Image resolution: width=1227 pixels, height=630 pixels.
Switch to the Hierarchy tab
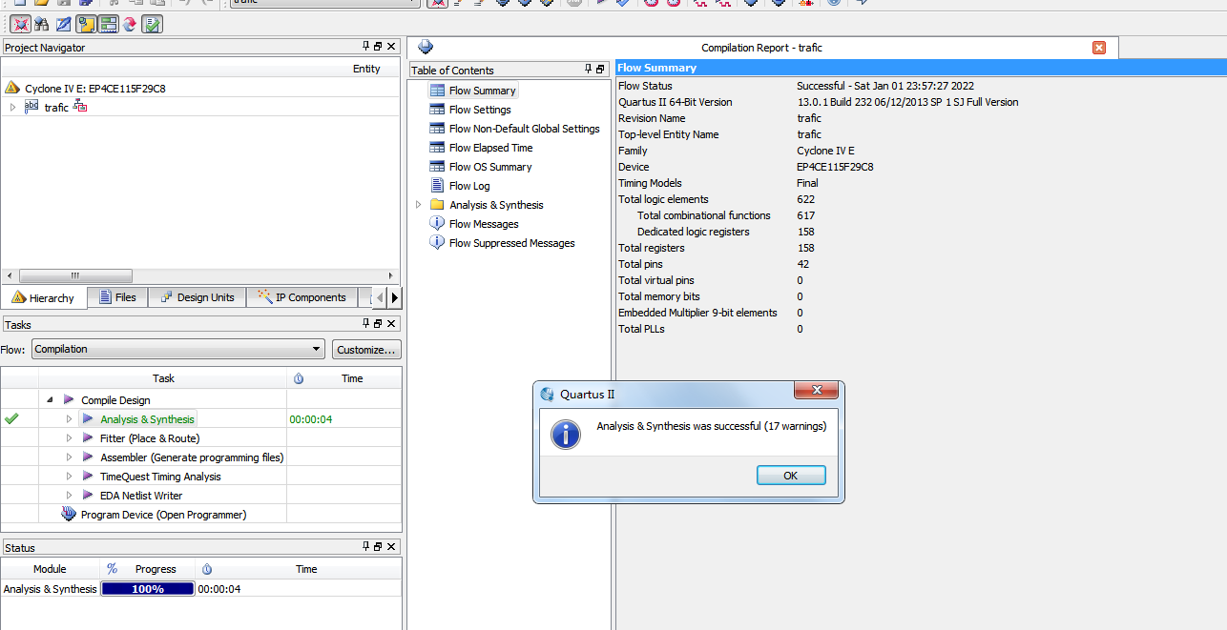pyautogui.click(x=44, y=297)
